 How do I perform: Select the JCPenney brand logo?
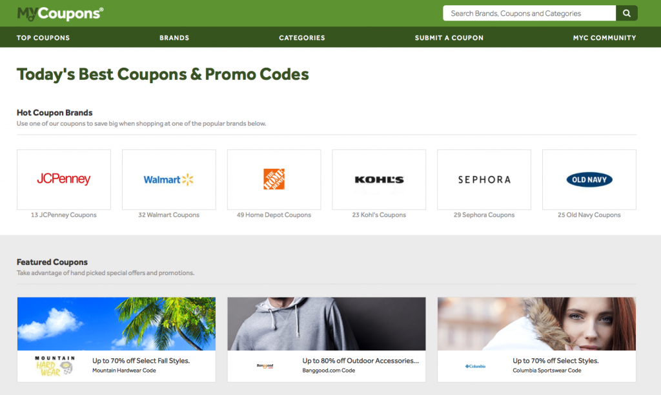64,180
